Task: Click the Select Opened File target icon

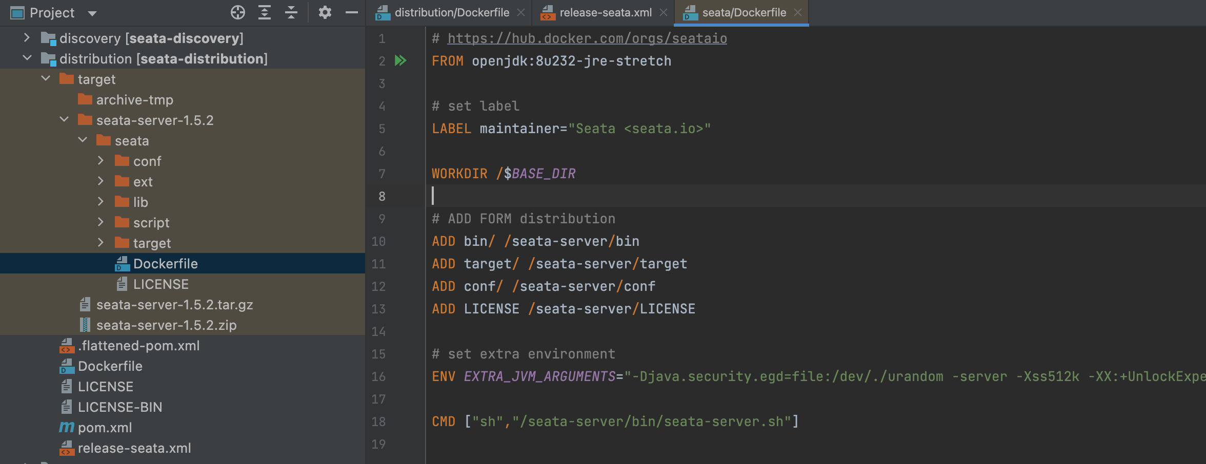Action: (238, 12)
